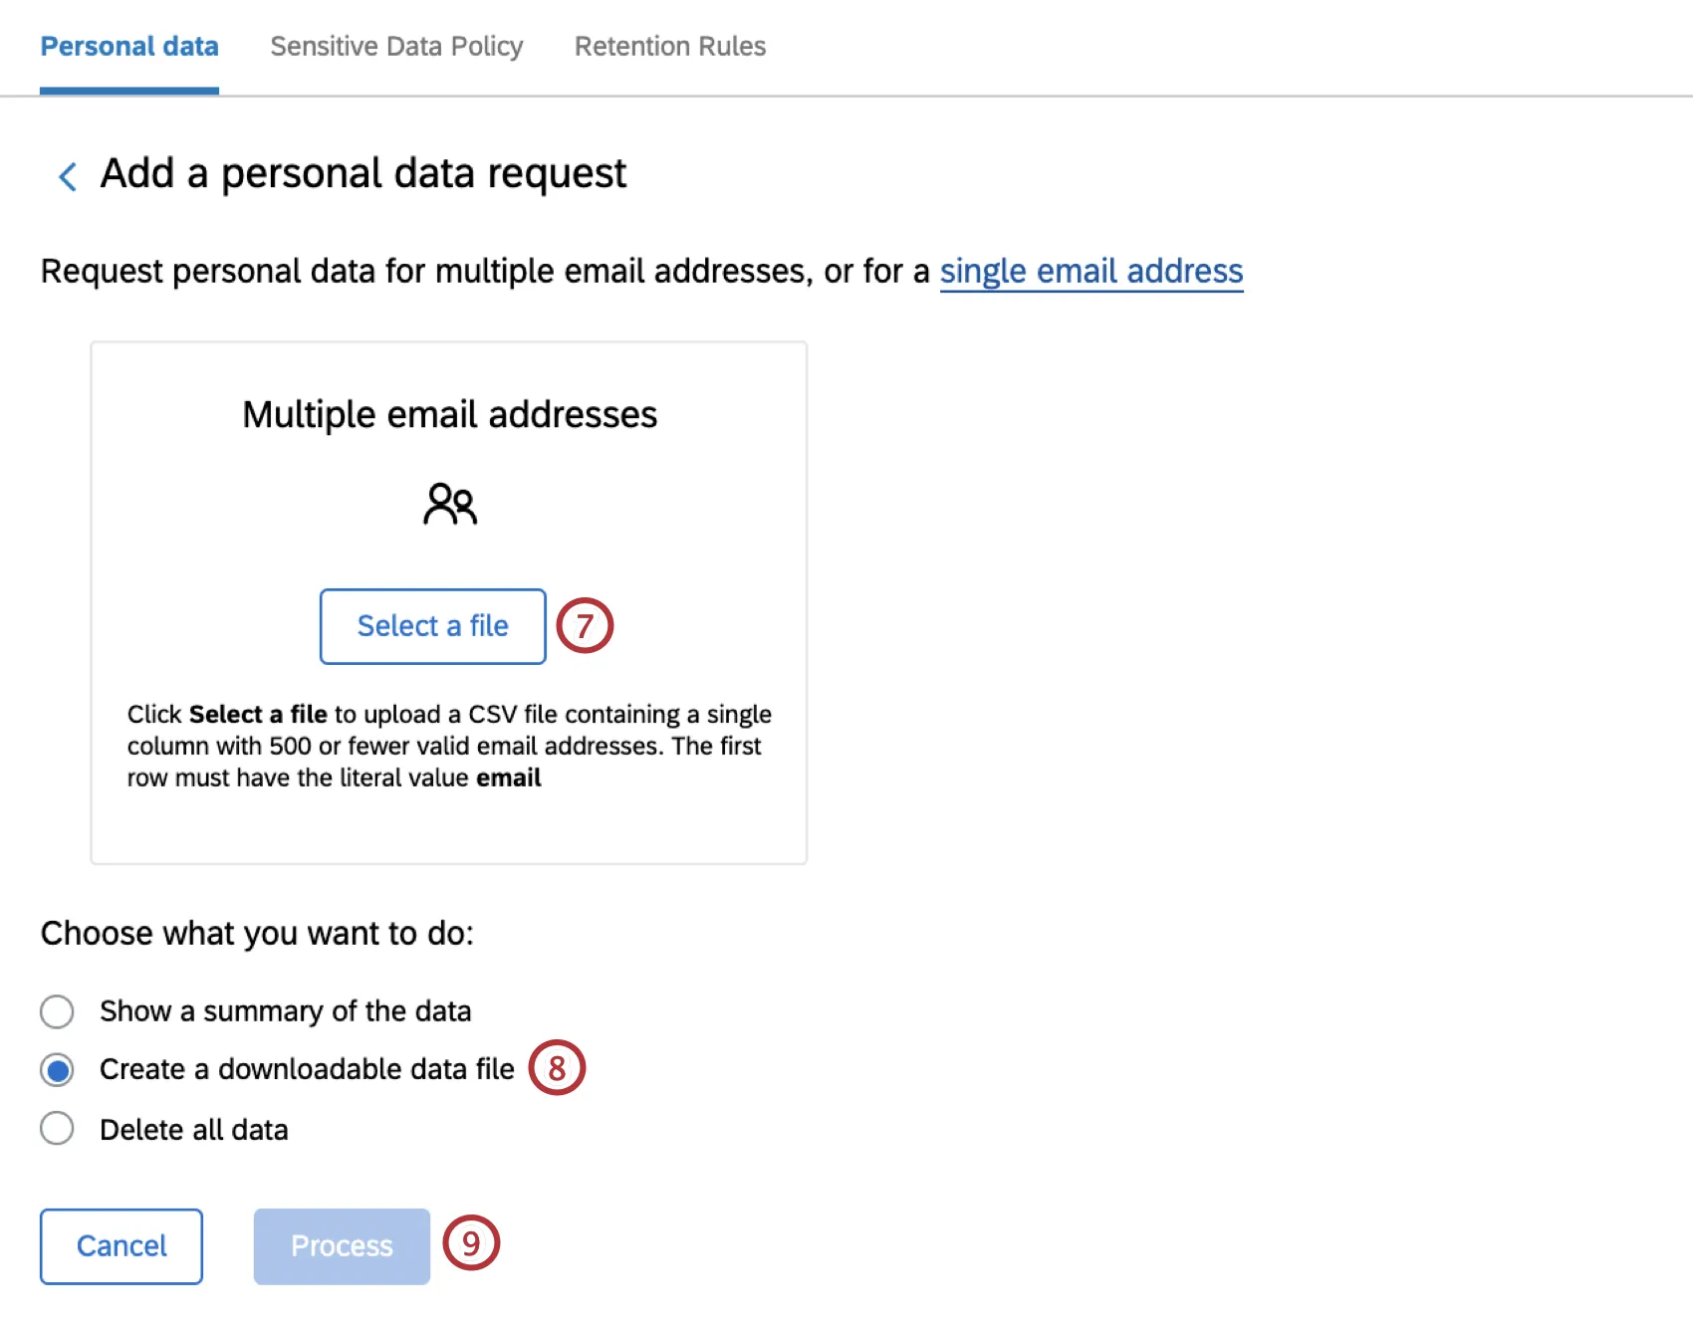Click the Cancel button
Viewport: 1693px width, 1324px height.
click(121, 1246)
